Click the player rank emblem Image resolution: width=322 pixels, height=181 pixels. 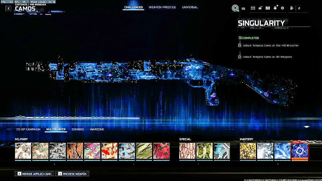(235, 8)
